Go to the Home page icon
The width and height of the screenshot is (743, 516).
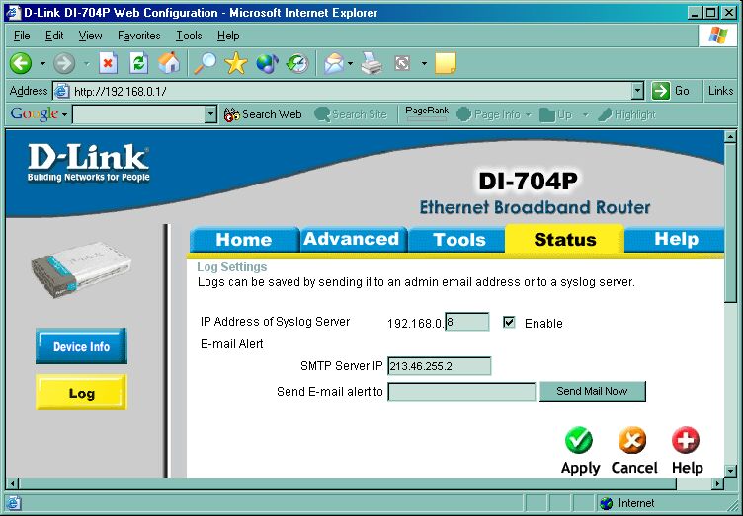coord(169,63)
